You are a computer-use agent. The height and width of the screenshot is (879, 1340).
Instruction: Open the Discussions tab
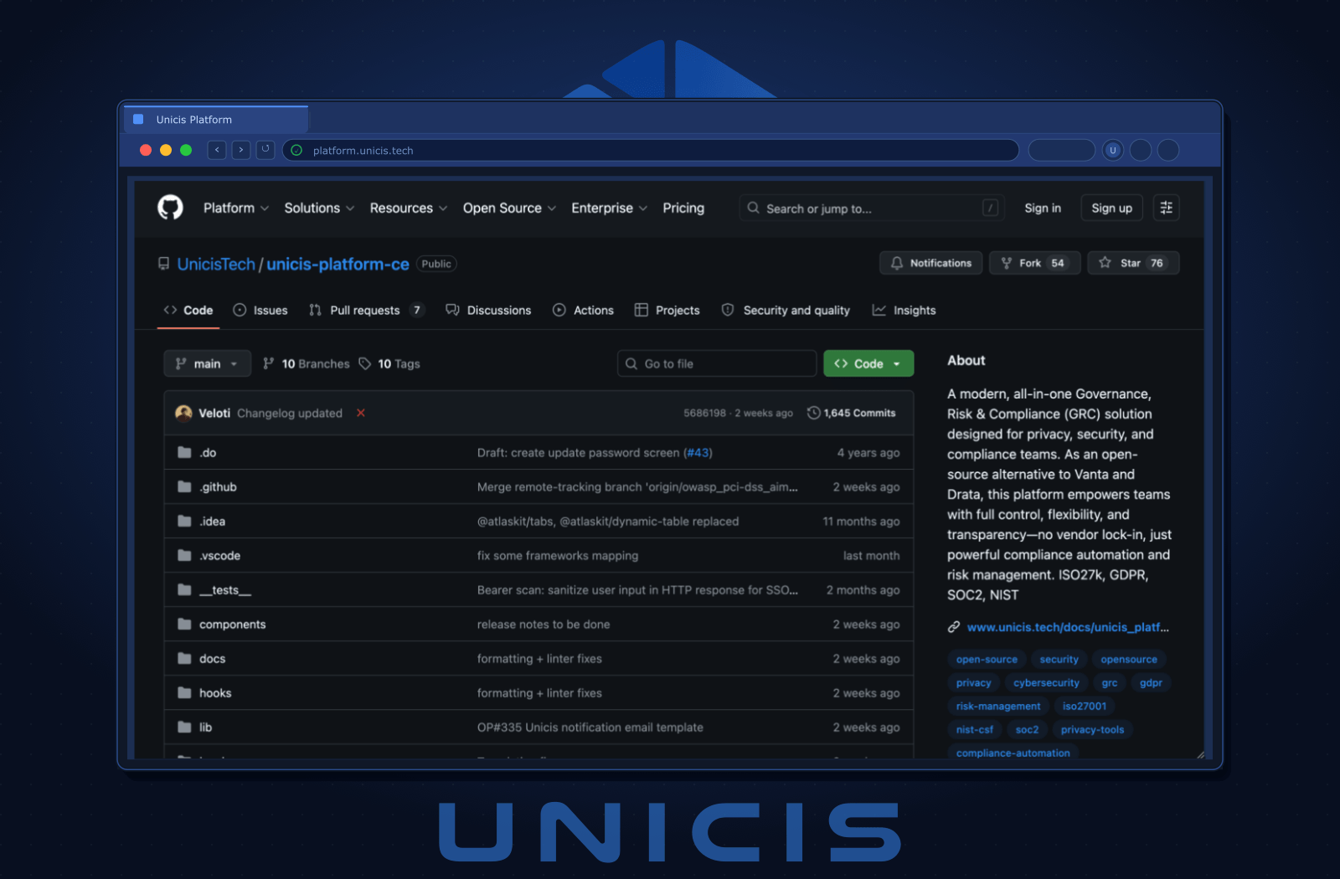click(x=488, y=310)
